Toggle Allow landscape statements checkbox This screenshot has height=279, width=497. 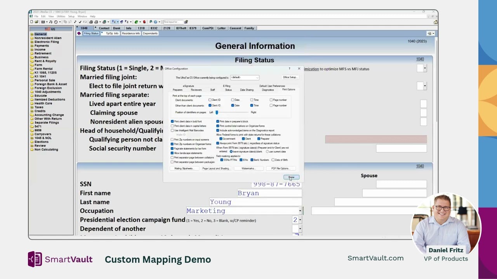tap(172, 153)
